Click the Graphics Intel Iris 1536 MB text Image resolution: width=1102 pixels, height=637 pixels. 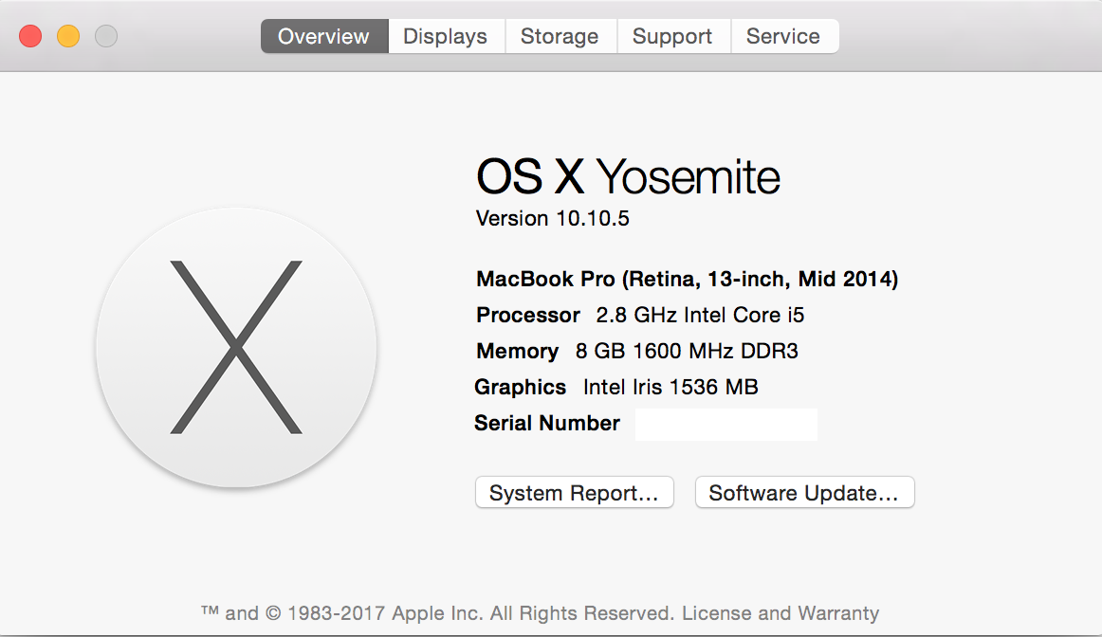[616, 388]
